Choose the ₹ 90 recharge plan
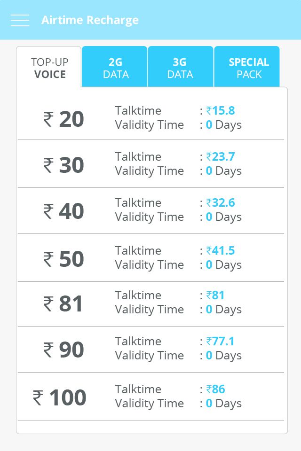 (x=151, y=349)
